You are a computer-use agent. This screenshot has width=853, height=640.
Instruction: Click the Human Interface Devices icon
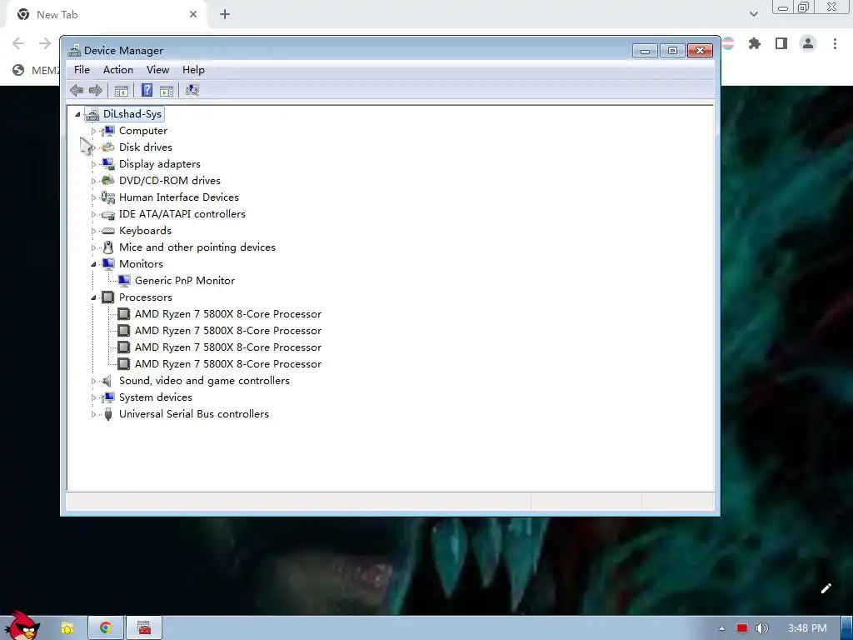point(108,197)
